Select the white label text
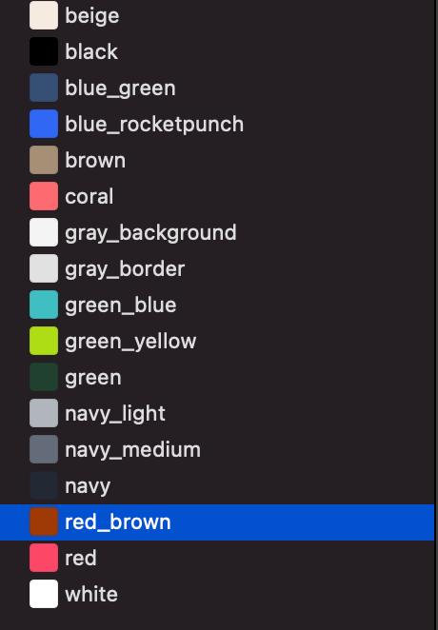This screenshot has width=438, height=630. pos(91,594)
